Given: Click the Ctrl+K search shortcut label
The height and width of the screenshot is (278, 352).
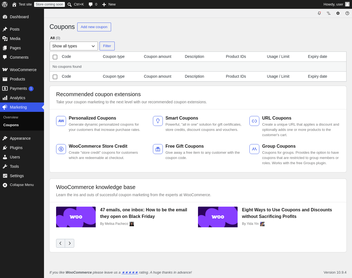Looking at the screenshot, I should [79, 4].
